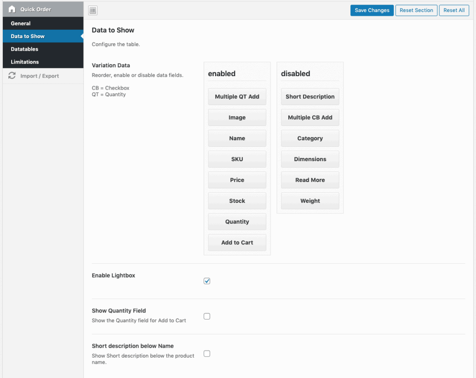476x378 pixels.
Task: Tick the Short description below Name checkbox
Action: [207, 353]
